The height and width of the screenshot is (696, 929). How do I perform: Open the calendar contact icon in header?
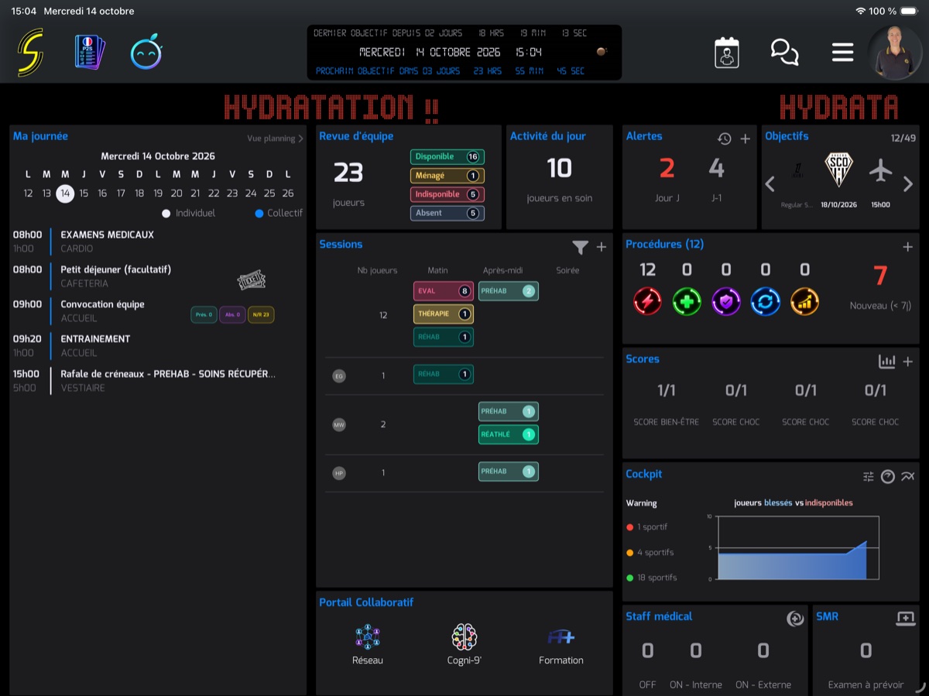point(727,53)
